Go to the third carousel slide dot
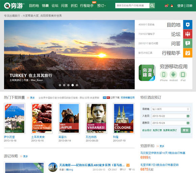 tap(68, 85)
